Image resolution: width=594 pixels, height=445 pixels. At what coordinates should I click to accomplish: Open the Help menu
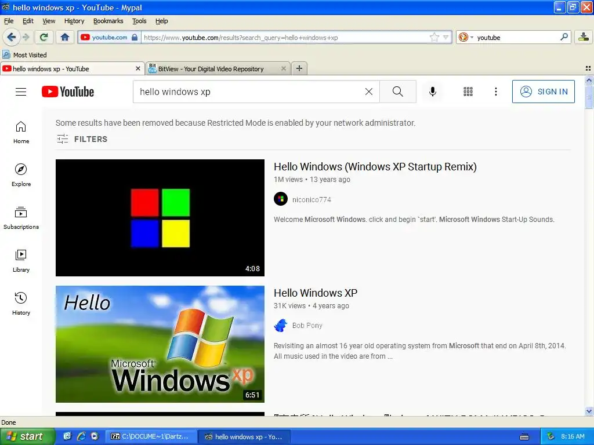point(161,21)
